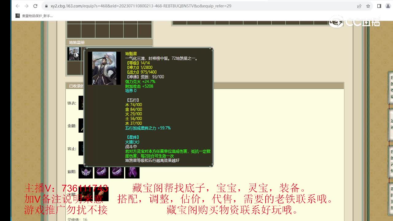Click the 地魁星 character portrait in the tooltip
The height and width of the screenshot is (221, 393).
[x=104, y=68]
